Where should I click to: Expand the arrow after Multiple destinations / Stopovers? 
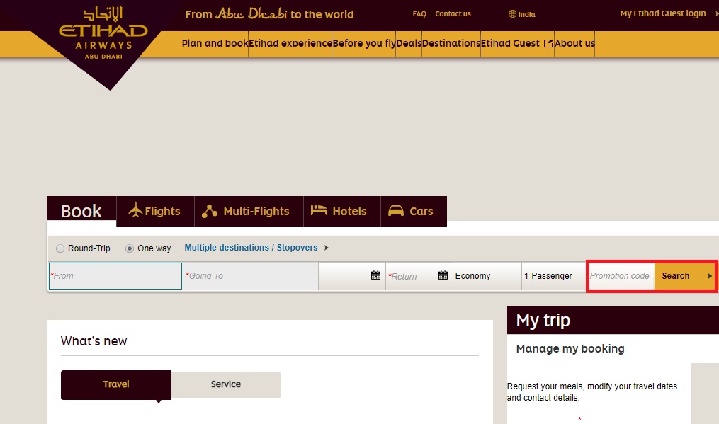pos(327,248)
